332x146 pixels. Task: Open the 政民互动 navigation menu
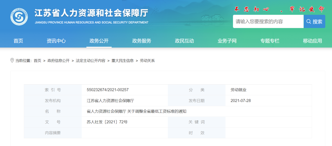click(x=184, y=41)
